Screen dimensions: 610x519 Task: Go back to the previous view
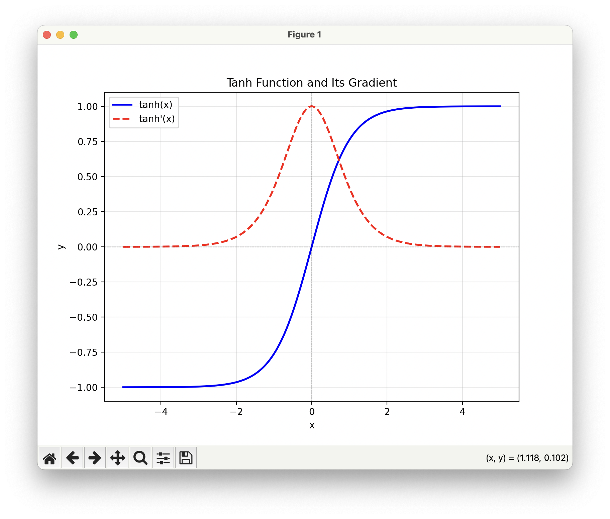click(x=72, y=458)
